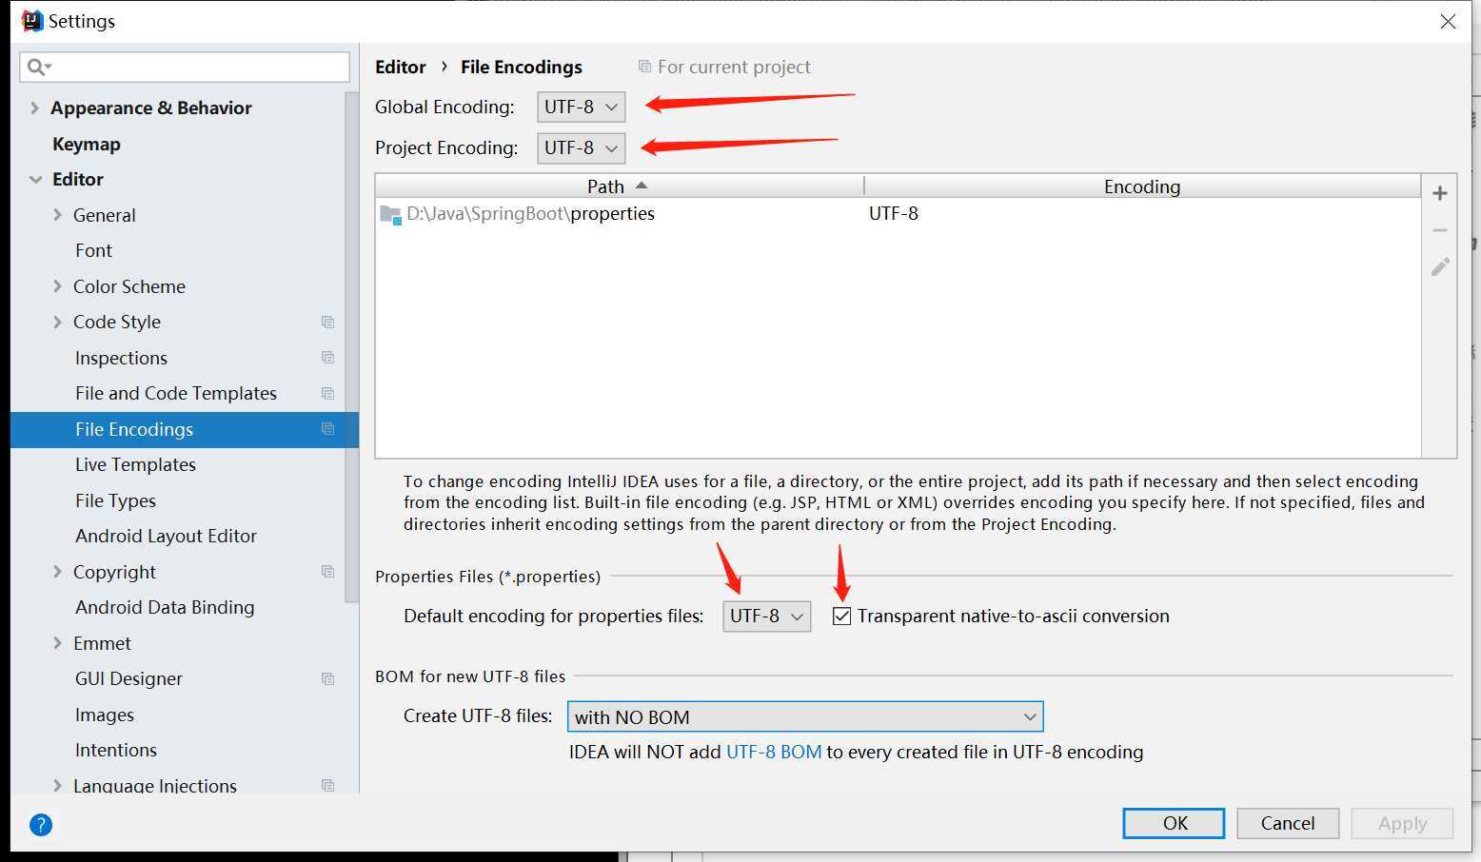1481x862 pixels.
Task: Open Images settings page
Action: [x=105, y=715]
